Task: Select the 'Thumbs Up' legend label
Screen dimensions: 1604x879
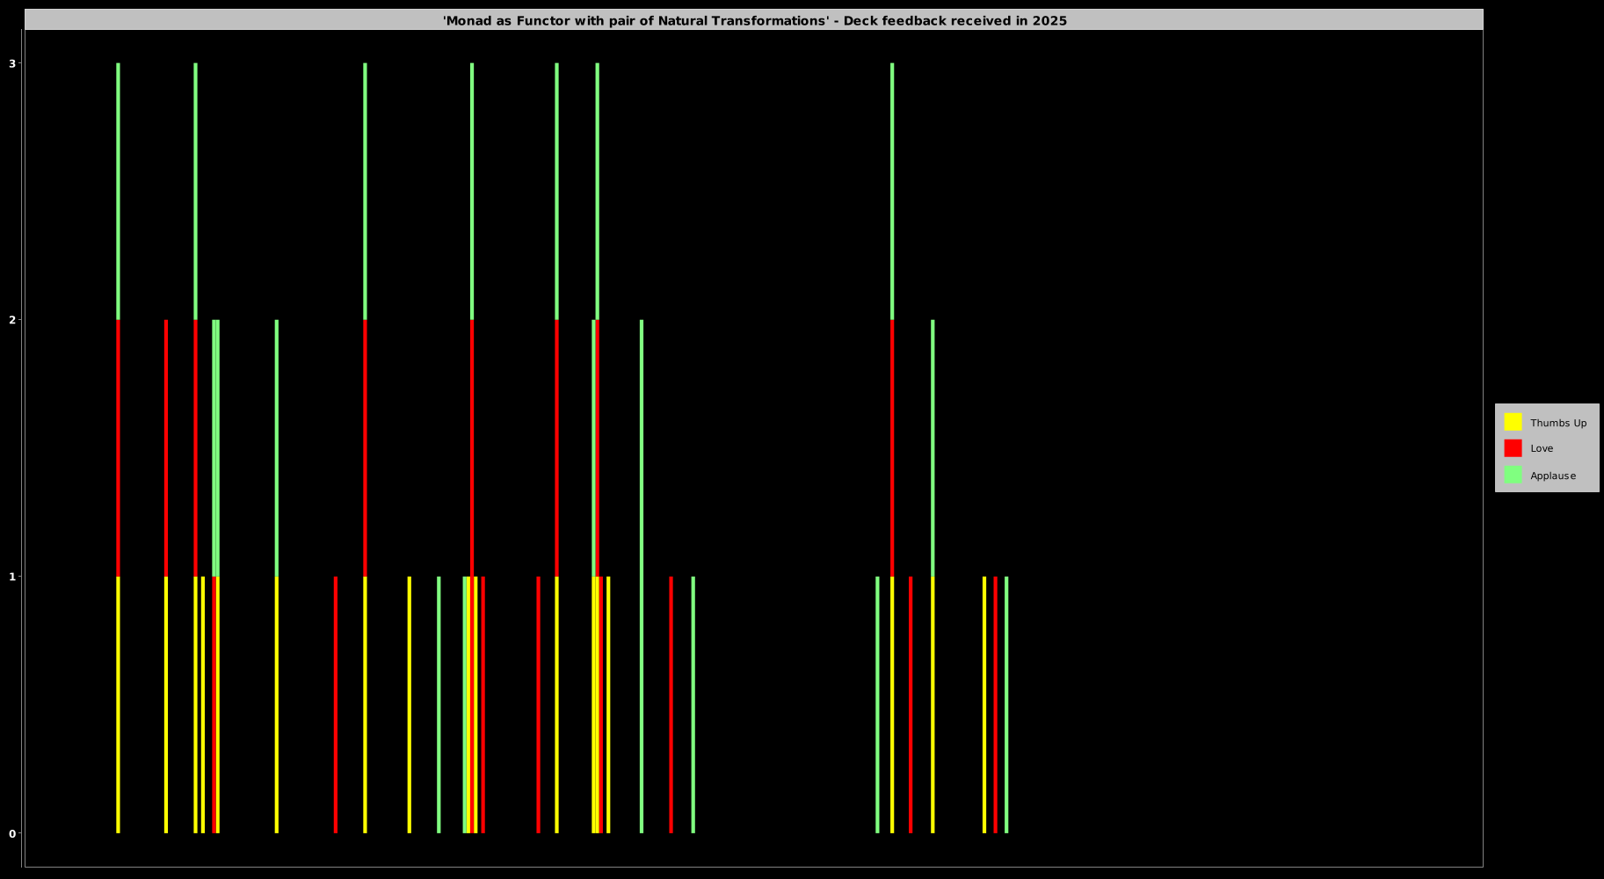Action: pyautogui.click(x=1557, y=423)
